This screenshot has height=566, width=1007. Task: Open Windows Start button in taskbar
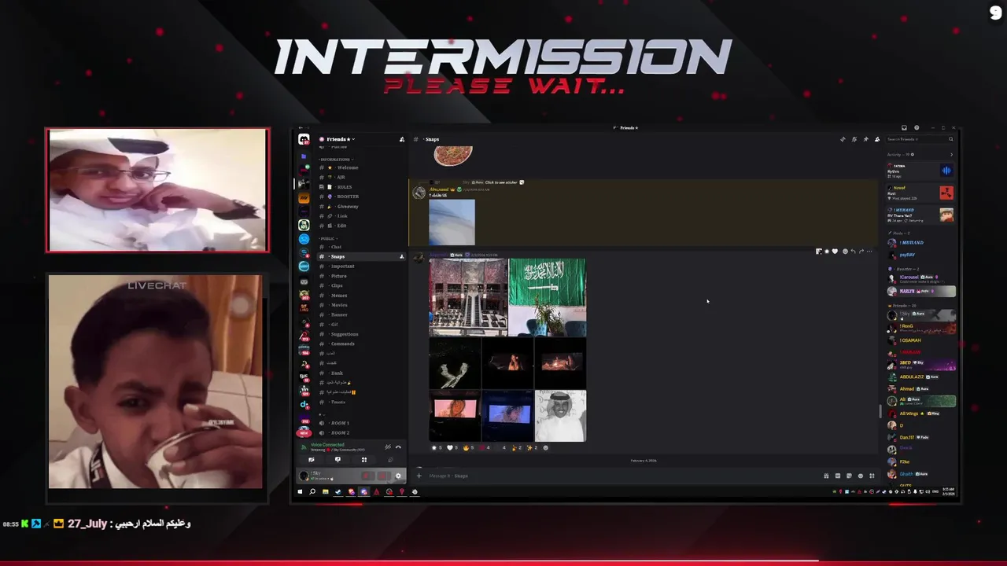tap(300, 492)
